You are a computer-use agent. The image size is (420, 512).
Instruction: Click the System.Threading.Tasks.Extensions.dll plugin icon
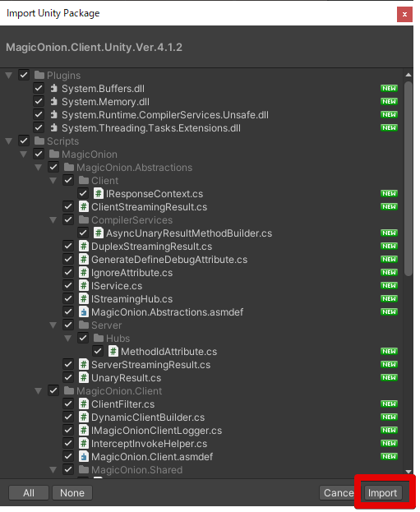pos(54,128)
